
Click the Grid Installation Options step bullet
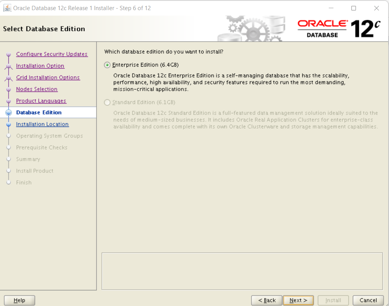[9, 78]
